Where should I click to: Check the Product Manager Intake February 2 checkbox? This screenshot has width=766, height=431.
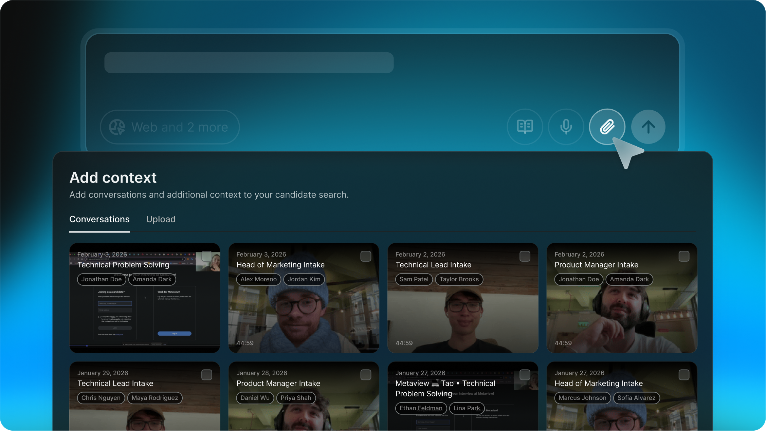[683, 256]
